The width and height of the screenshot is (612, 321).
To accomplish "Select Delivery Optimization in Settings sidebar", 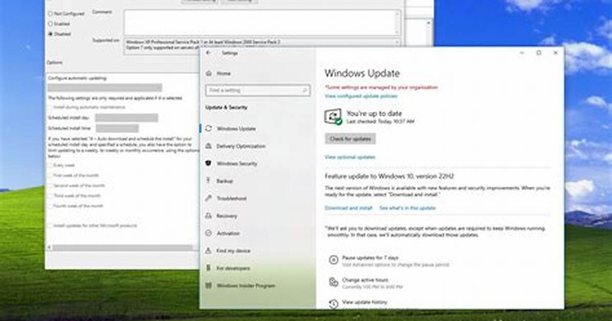I will click(x=241, y=146).
